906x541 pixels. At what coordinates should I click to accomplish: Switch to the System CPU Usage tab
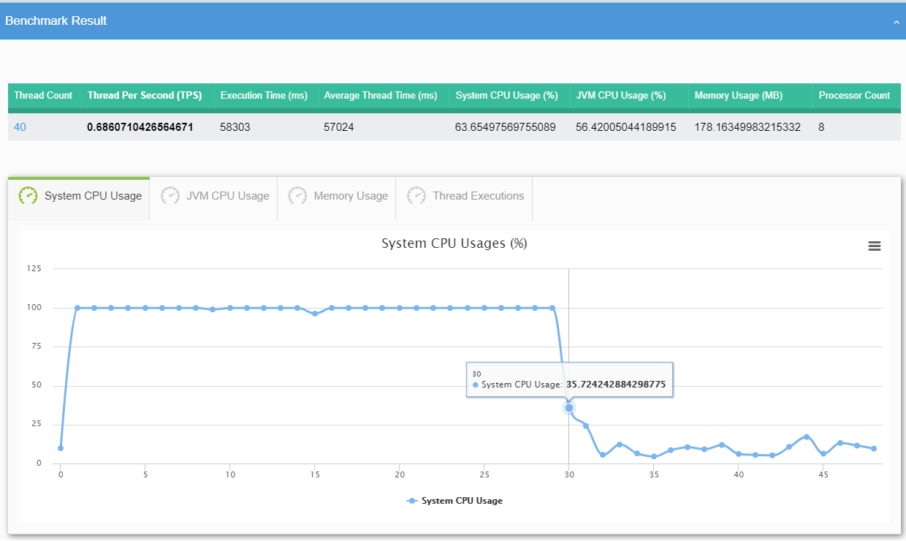coord(79,197)
